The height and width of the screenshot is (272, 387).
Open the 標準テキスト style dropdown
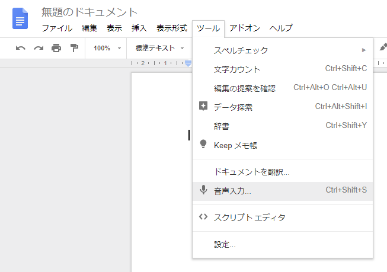[x=159, y=48]
